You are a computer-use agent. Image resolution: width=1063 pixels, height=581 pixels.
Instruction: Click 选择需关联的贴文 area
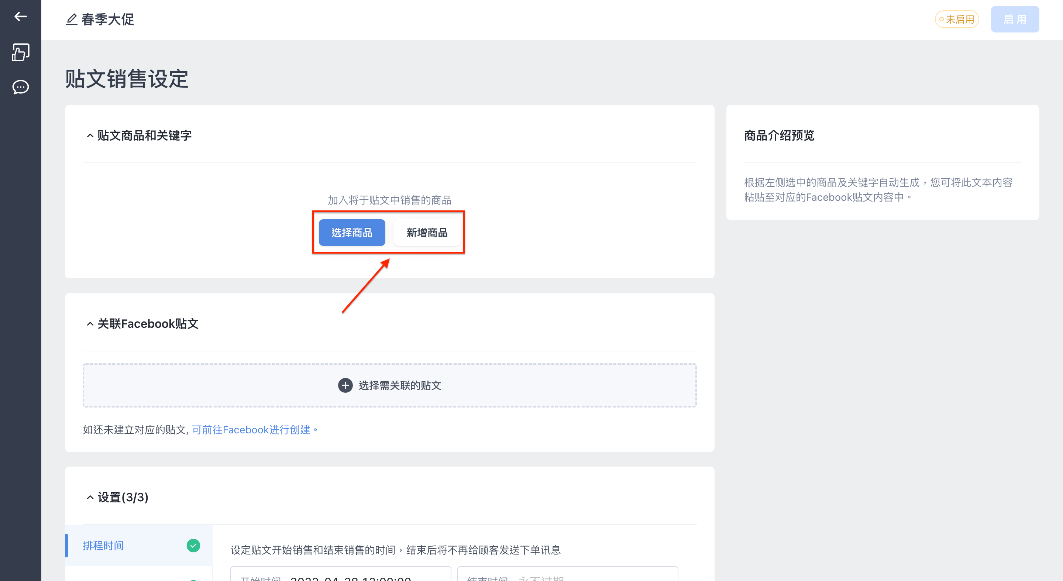pyautogui.click(x=389, y=385)
